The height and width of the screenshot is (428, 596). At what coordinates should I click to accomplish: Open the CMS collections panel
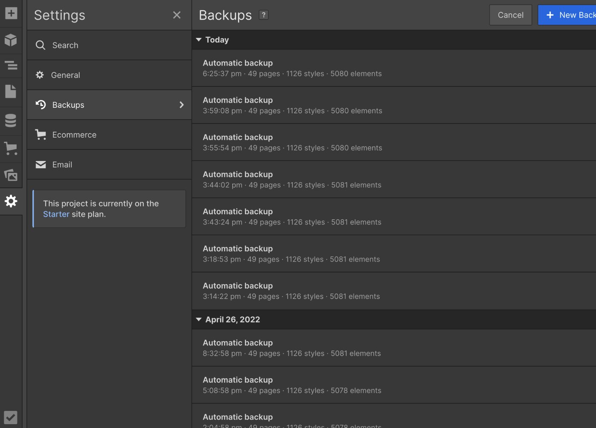tap(11, 121)
